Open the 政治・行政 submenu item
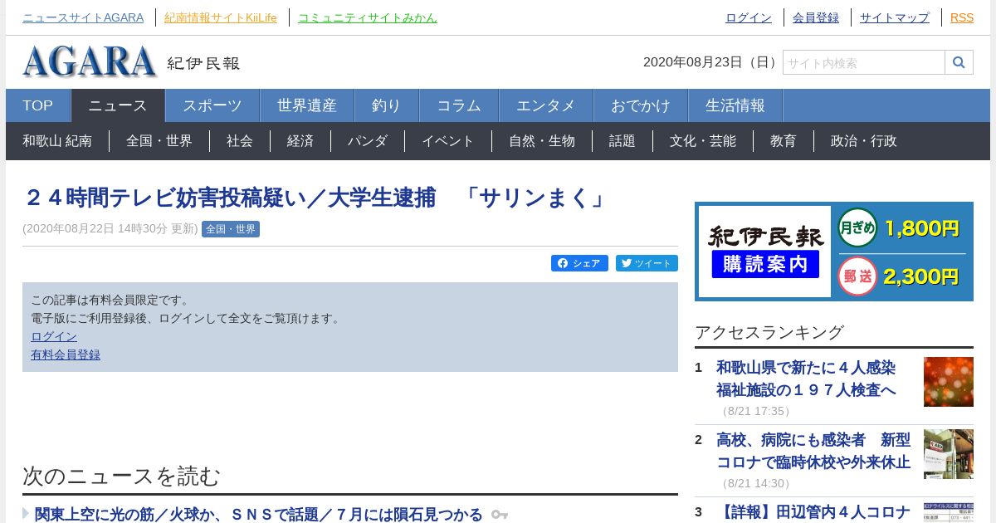 tap(864, 141)
